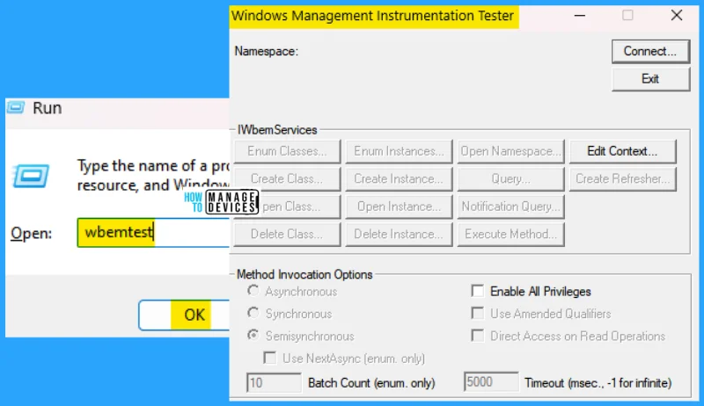Click Create Class... button
Viewport: 704px width, 406px height.
click(287, 178)
